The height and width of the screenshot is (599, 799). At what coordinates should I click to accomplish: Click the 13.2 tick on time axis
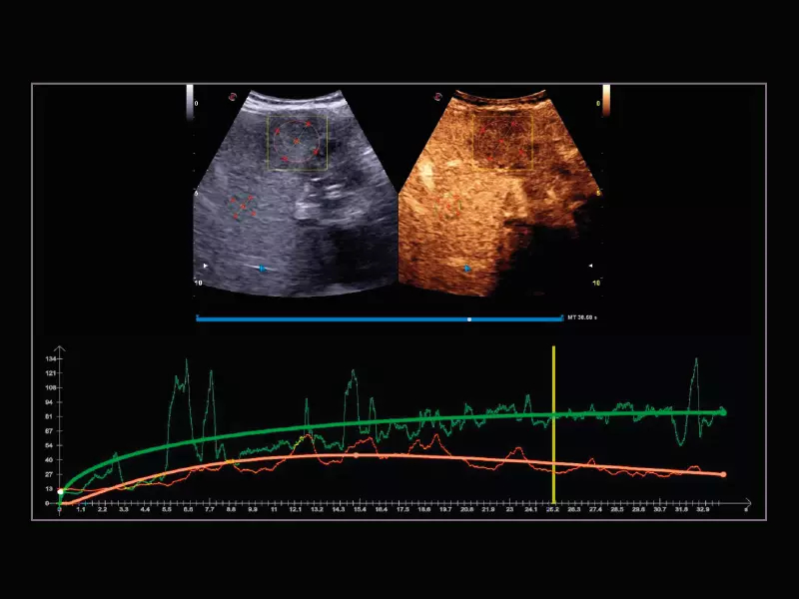(317, 509)
